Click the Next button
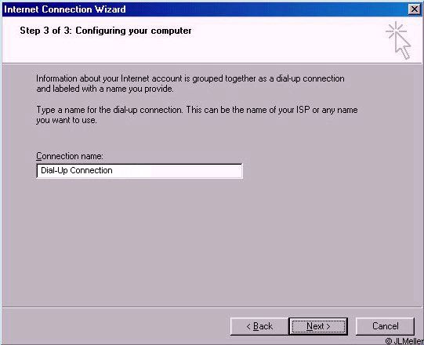 318,326
